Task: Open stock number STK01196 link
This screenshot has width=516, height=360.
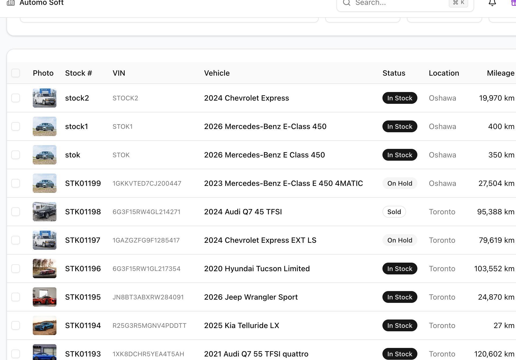Action: click(83, 269)
